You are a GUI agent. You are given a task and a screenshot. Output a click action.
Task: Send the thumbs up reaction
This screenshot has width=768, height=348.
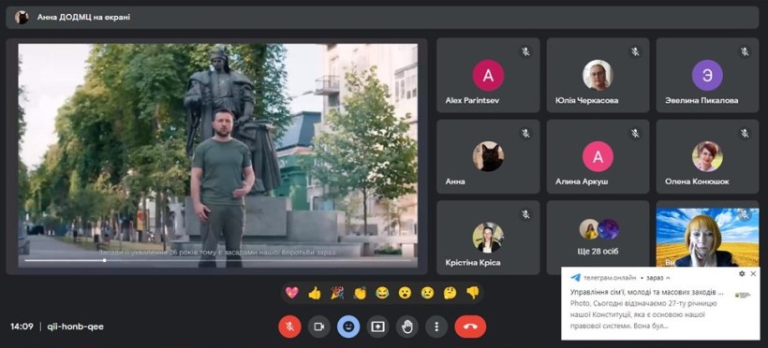click(x=315, y=293)
